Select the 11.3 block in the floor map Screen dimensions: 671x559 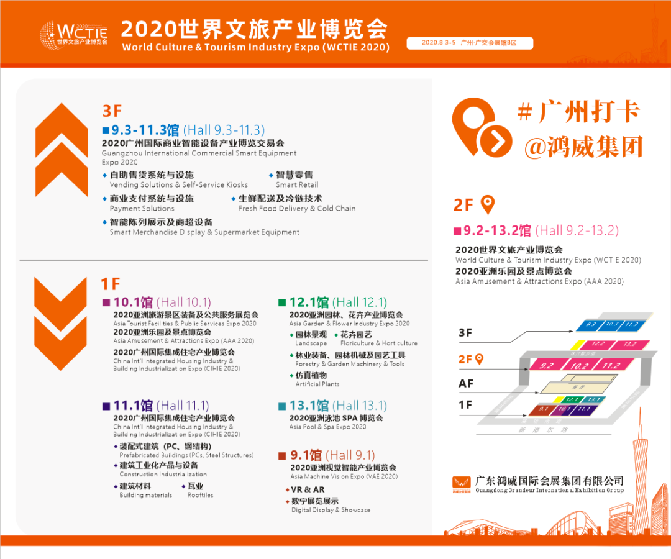(x=631, y=325)
